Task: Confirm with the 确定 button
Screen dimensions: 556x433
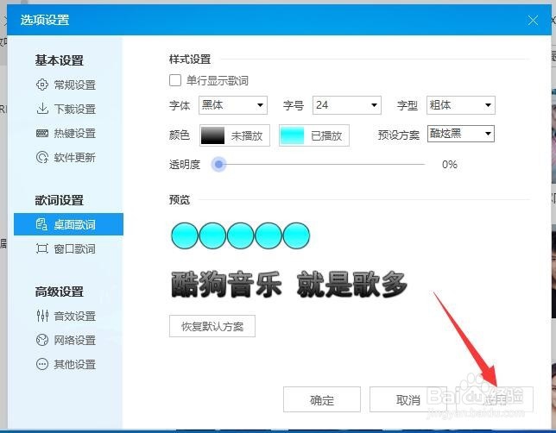Action: click(322, 399)
